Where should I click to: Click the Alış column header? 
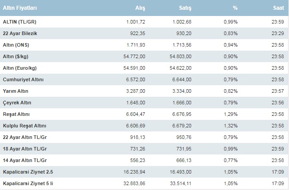[140, 8]
